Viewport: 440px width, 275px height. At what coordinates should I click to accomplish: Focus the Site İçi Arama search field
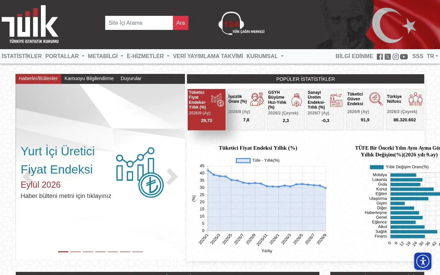(x=139, y=23)
